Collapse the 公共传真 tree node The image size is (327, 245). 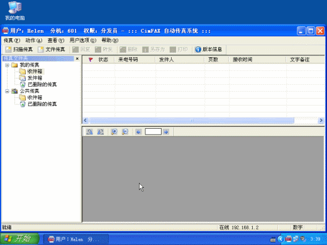(x=7, y=91)
